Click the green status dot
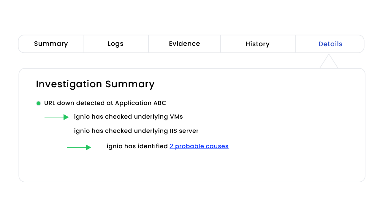The height and width of the screenshot is (213, 380). (38, 103)
